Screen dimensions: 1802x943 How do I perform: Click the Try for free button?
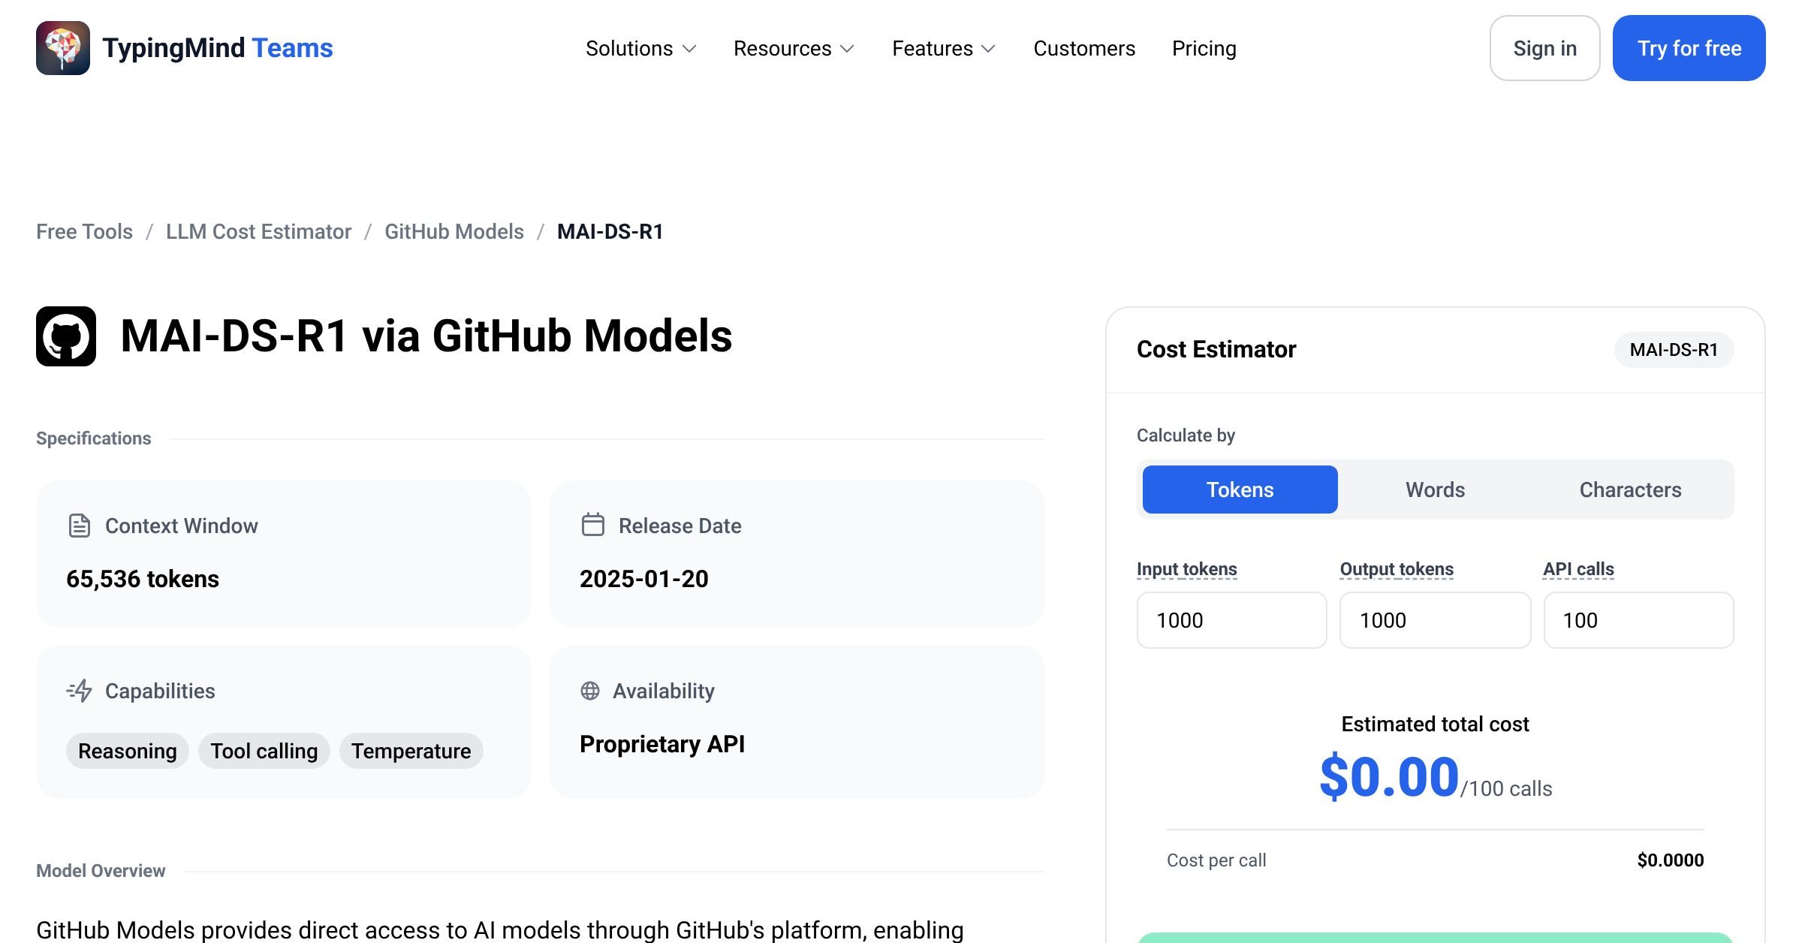[x=1689, y=48]
